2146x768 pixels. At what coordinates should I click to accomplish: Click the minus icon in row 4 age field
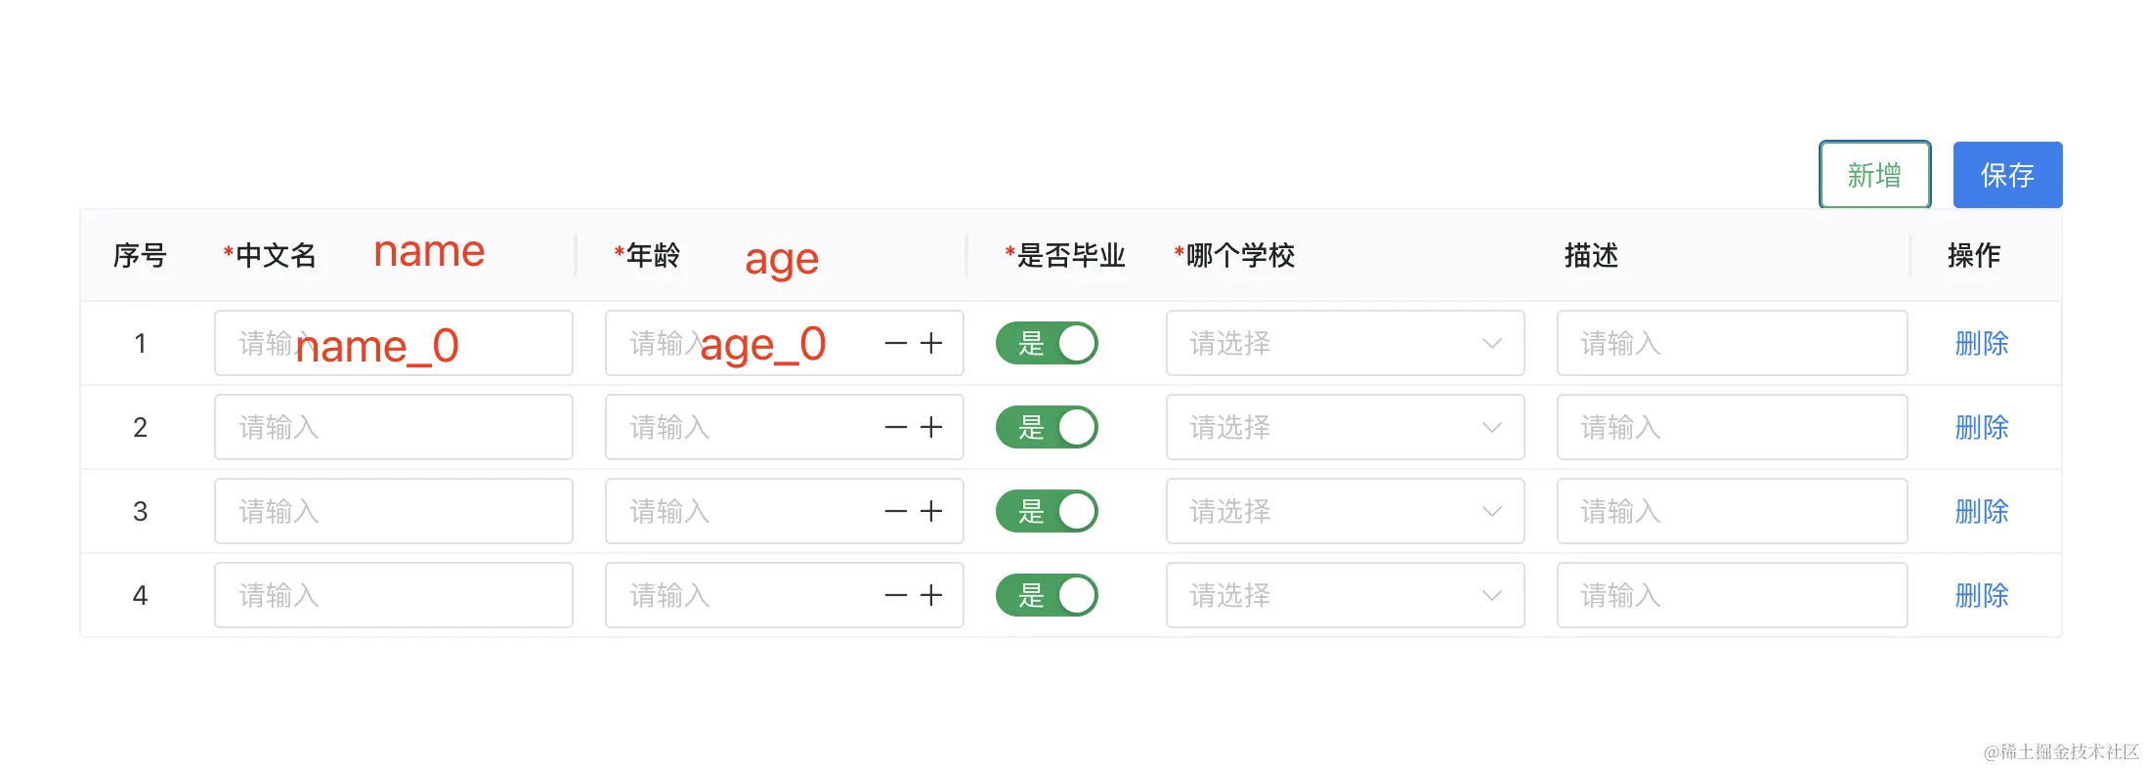click(895, 595)
